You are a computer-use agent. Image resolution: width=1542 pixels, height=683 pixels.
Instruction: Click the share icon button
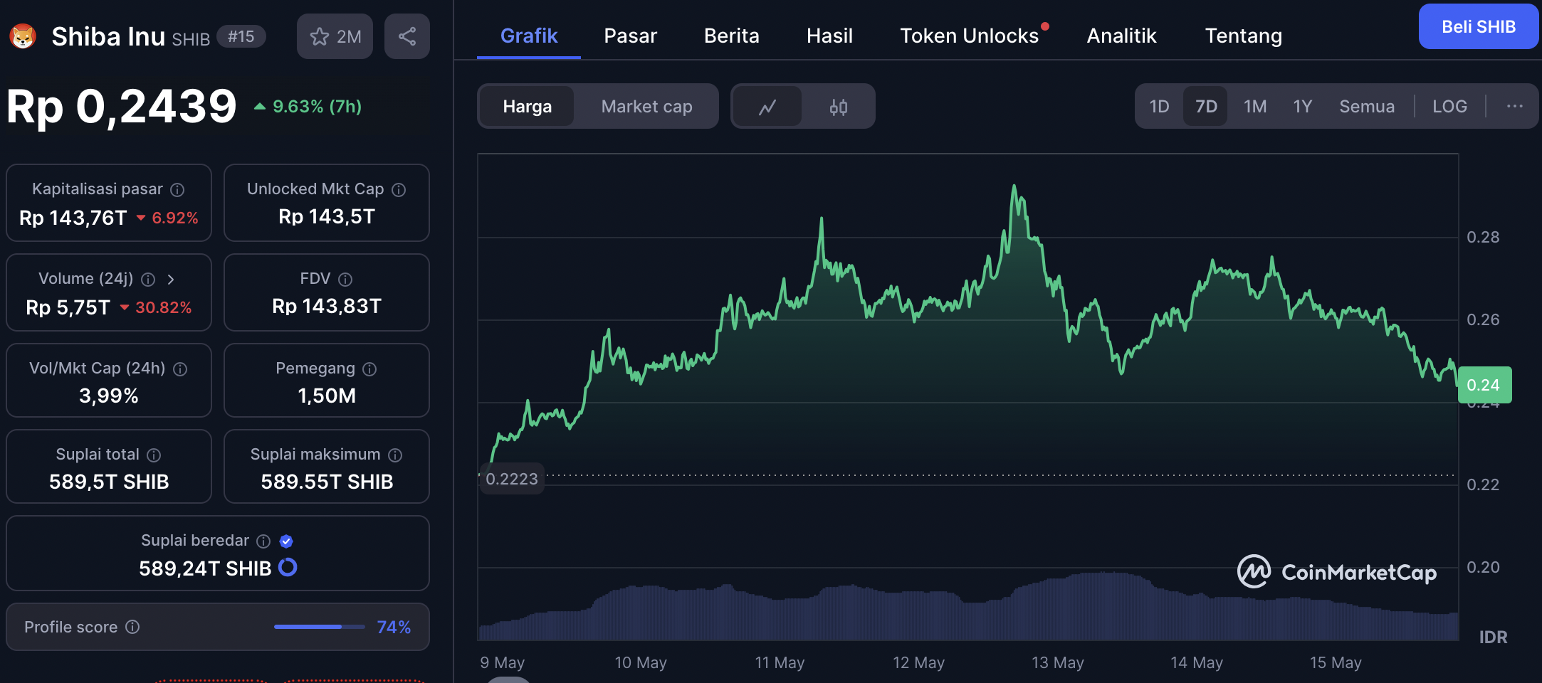[407, 36]
